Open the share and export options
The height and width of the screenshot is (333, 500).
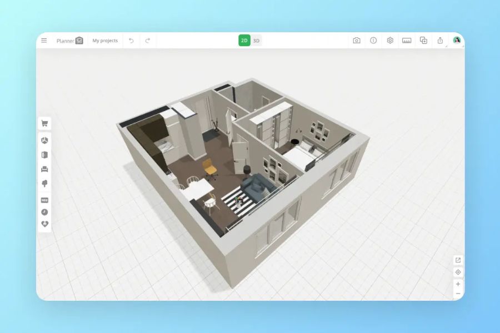tap(439, 41)
